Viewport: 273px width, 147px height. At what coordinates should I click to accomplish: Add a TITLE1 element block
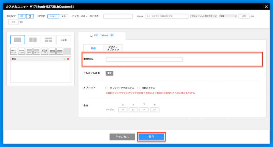click(x=14, y=51)
